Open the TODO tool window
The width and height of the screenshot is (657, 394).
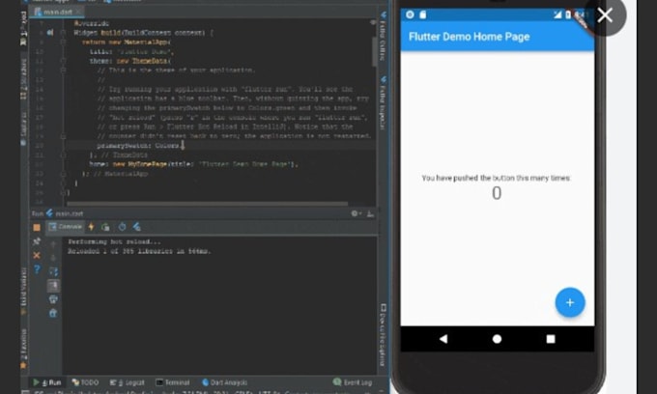click(85, 382)
